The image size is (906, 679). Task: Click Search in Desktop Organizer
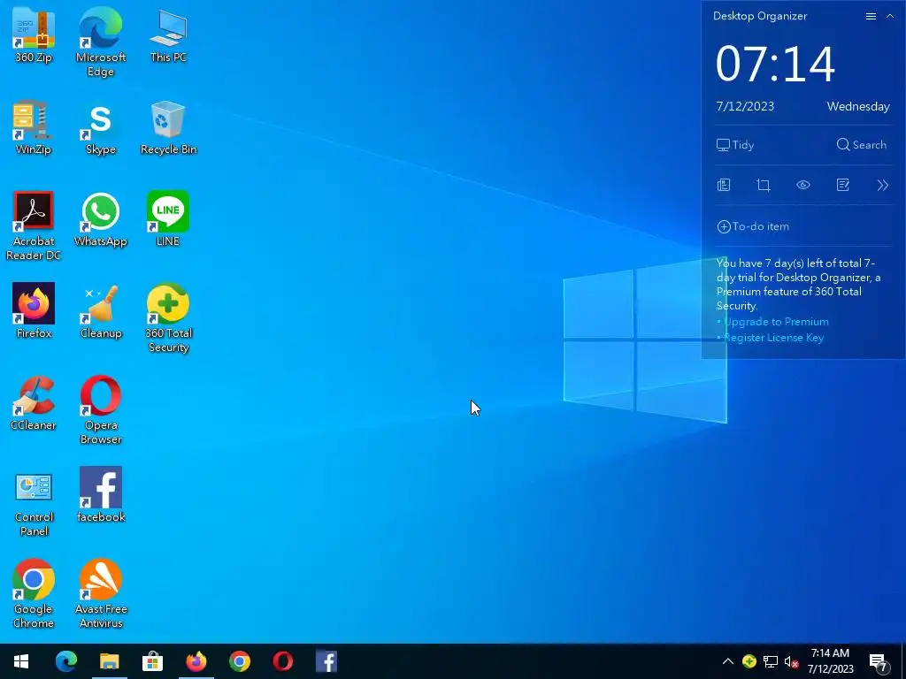coord(861,145)
